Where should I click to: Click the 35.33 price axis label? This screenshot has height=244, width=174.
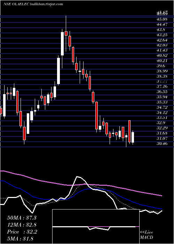click(x=163, y=102)
